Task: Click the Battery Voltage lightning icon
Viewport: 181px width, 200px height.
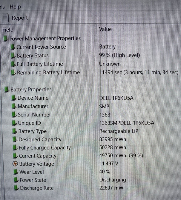Action: [x=15, y=164]
